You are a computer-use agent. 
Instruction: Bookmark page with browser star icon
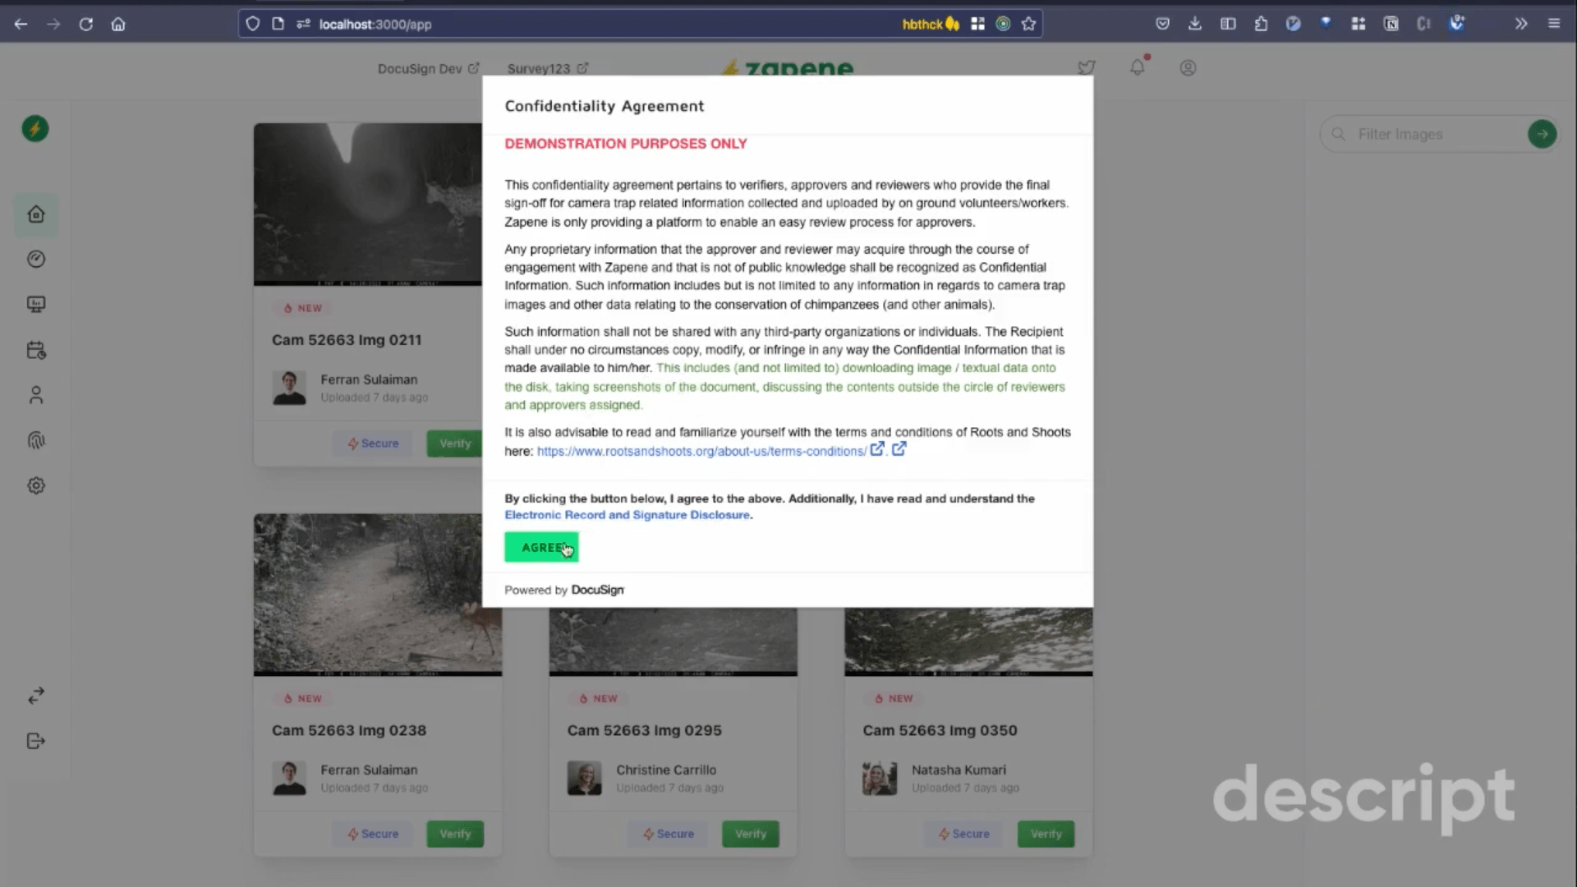1028,24
